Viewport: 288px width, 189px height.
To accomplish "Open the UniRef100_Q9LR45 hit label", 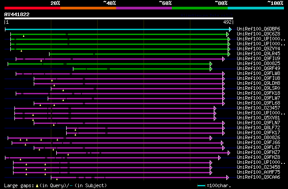I will [x=258, y=54].
